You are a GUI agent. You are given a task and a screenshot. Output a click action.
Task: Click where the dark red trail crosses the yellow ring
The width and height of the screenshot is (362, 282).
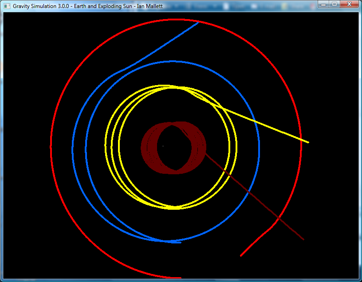click(x=229, y=175)
